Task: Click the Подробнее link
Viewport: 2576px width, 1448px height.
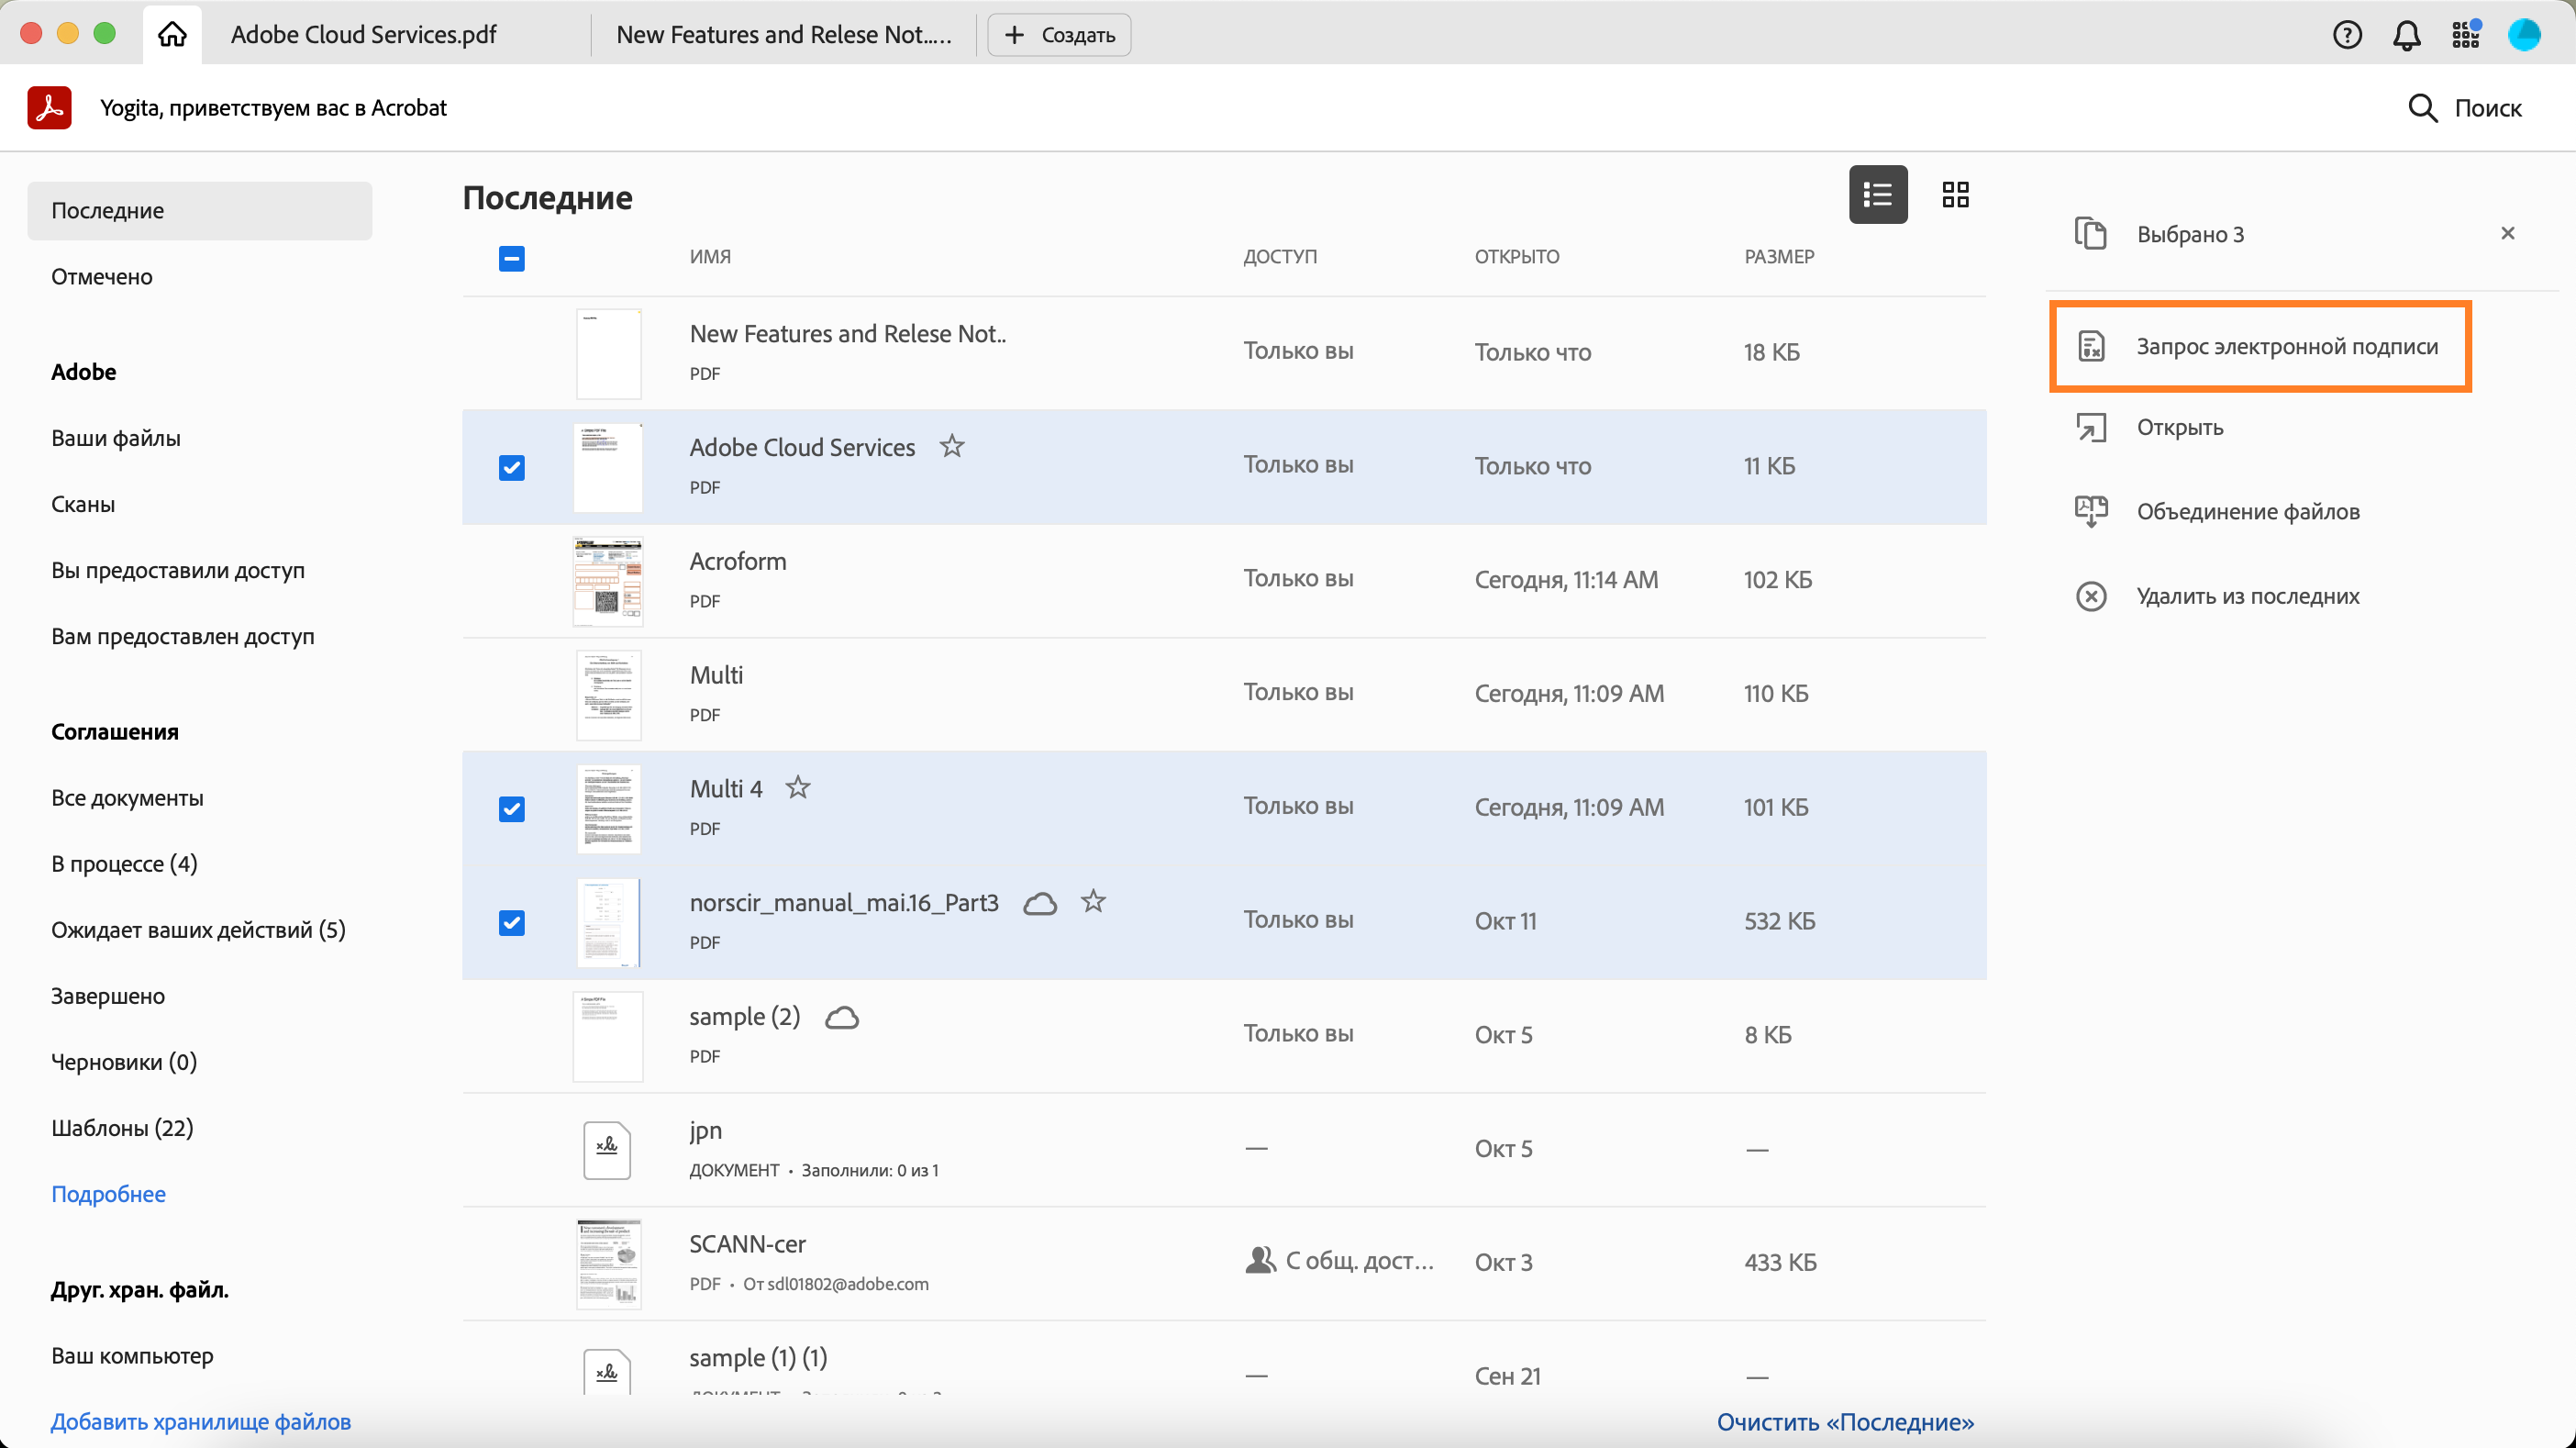Action: 108,1193
